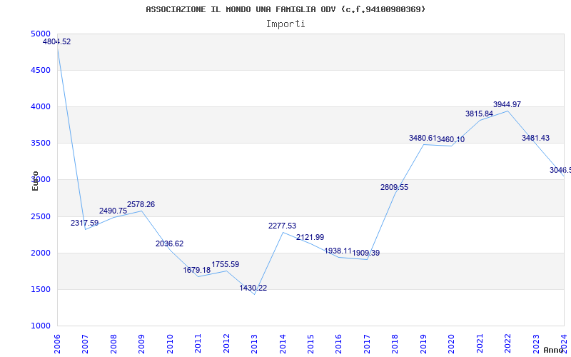Click the 2578.26 data point label
Image resolution: width=571 pixels, height=357 pixels.
[x=141, y=204]
